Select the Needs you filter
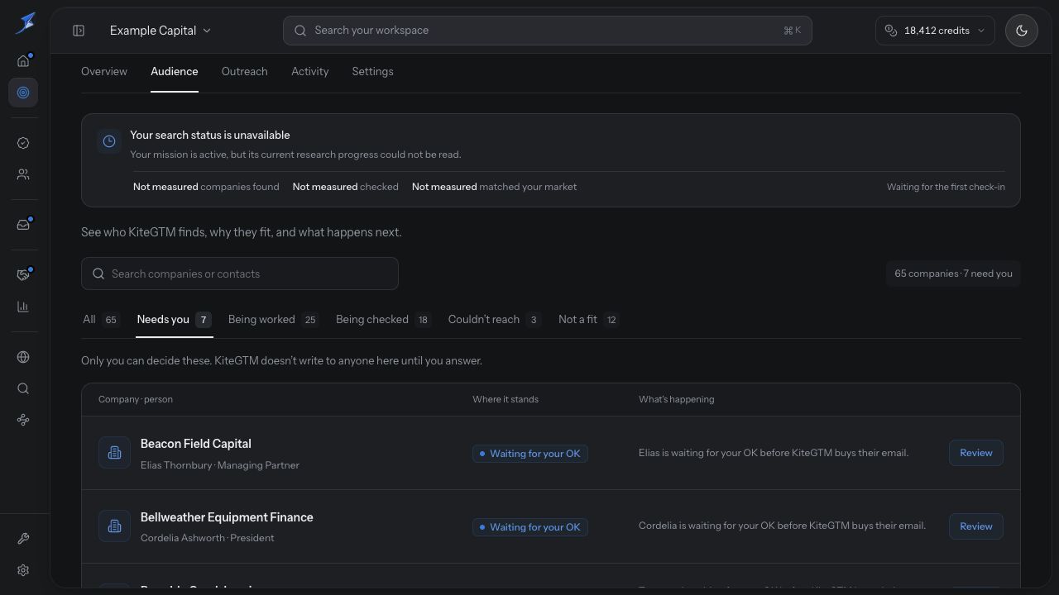The image size is (1059, 595). pyautogui.click(x=175, y=320)
